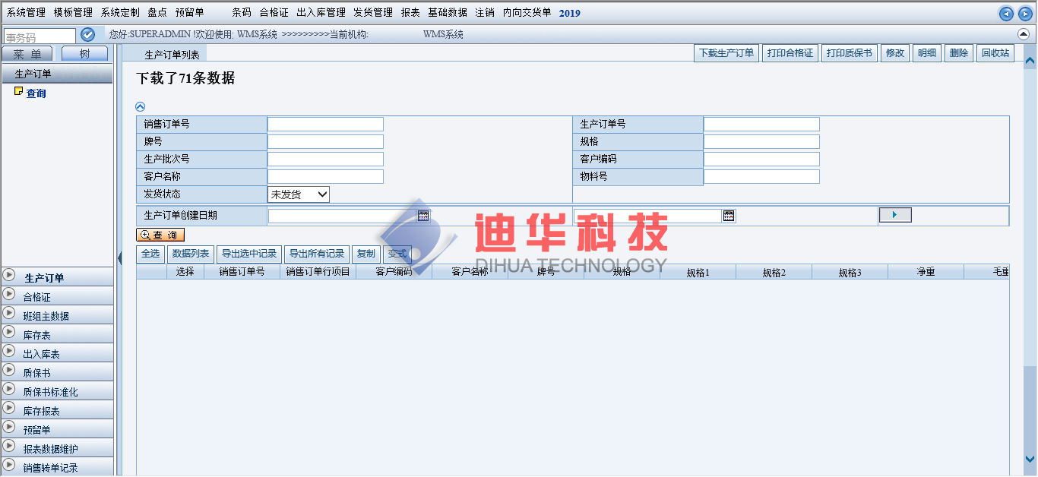This screenshot has height=477, width=1038.
Task: Confirm transaction code with check icon
Action: 87,35
